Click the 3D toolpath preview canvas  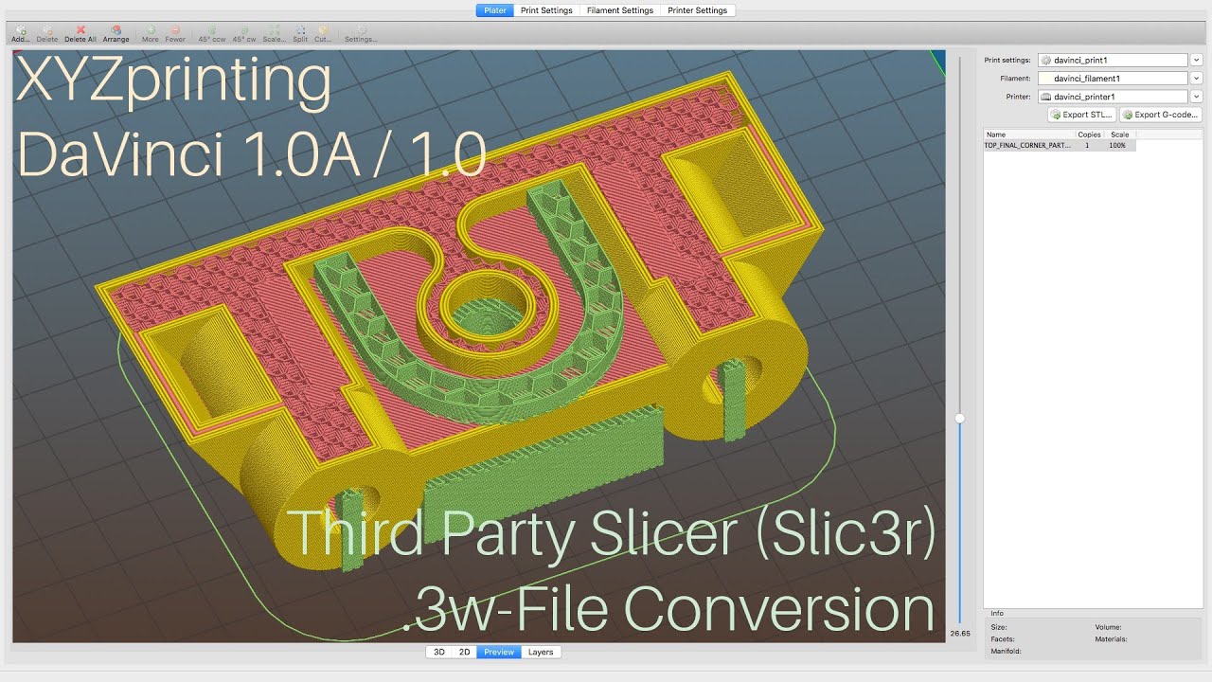[x=479, y=346]
